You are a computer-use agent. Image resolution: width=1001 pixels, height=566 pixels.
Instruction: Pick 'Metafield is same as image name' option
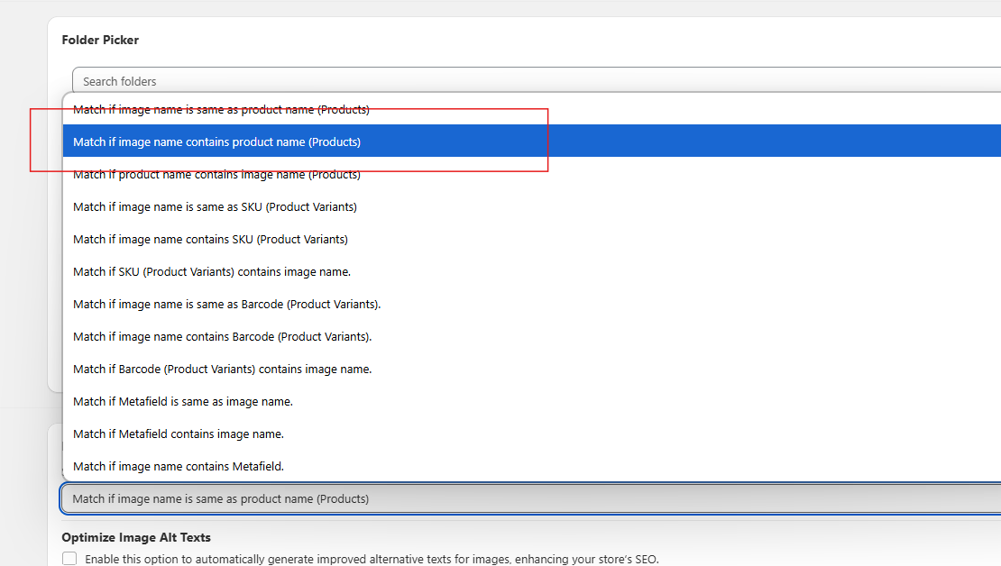[x=183, y=402]
